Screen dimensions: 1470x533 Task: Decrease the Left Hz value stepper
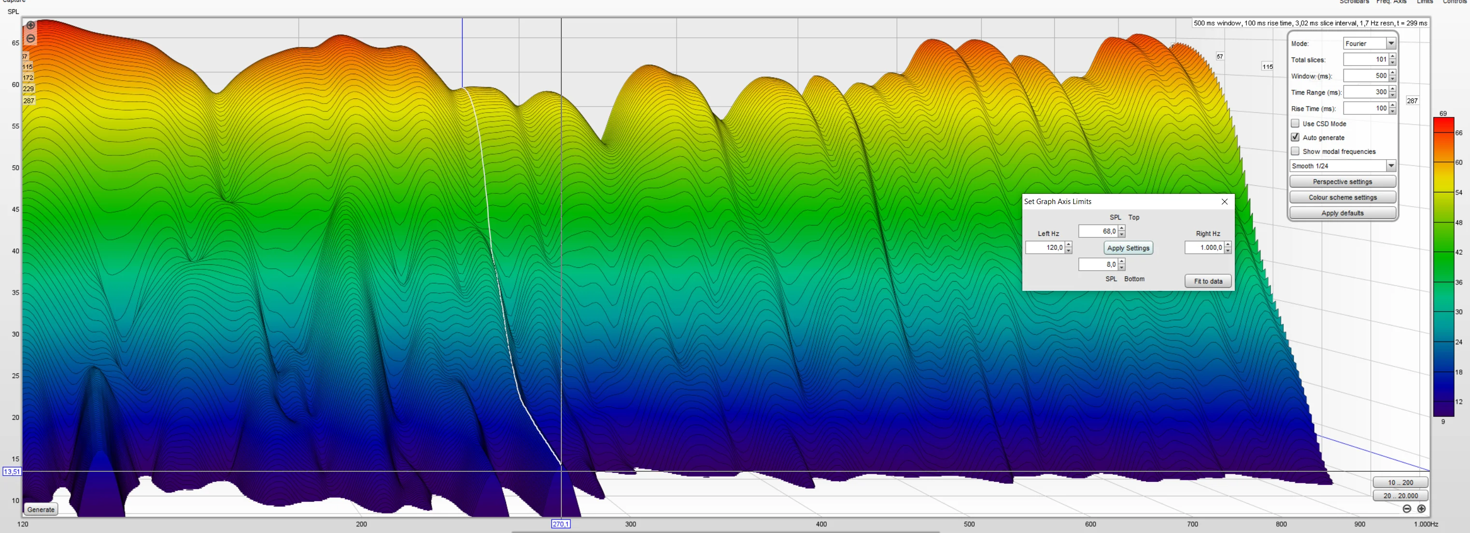[1068, 251]
